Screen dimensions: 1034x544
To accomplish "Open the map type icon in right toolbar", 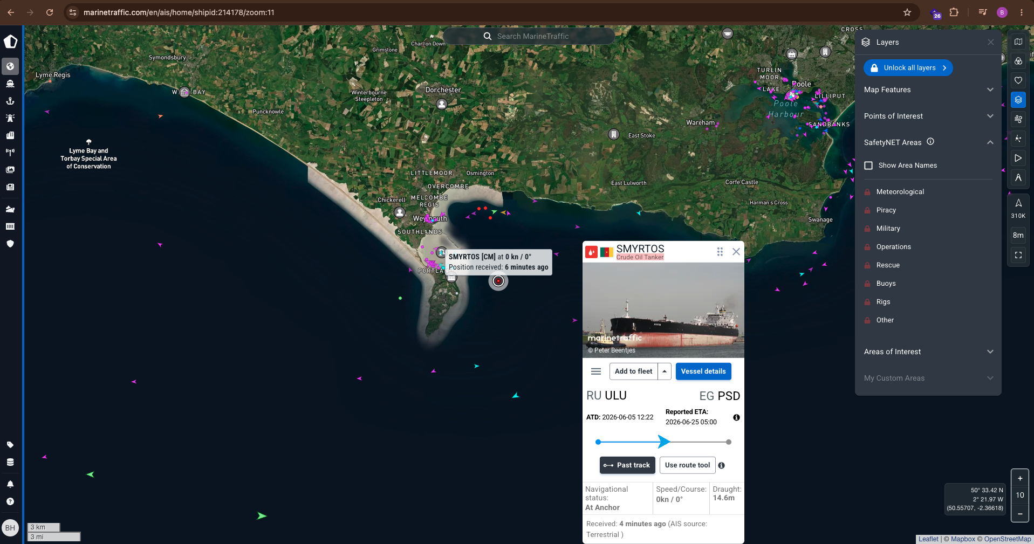I will [x=1018, y=42].
